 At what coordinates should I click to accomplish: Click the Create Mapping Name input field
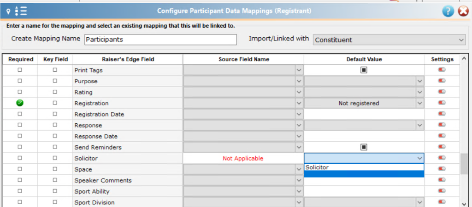[160, 40]
